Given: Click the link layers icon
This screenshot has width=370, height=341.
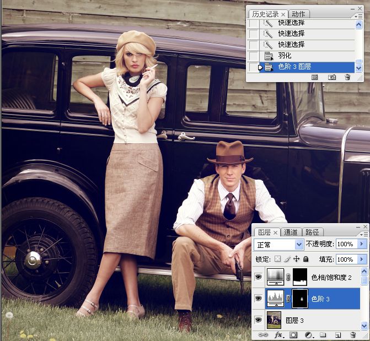Looking at the screenshot, I should [263, 334].
